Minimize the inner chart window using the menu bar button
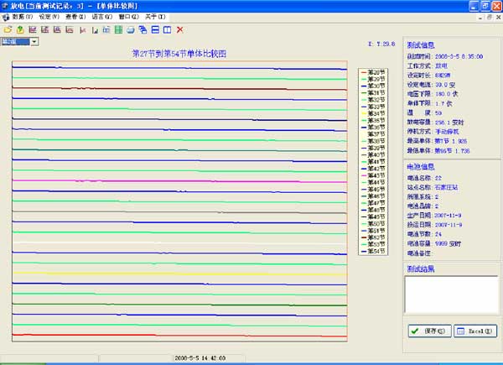Viewport: 503px width, 365px height. click(x=480, y=18)
